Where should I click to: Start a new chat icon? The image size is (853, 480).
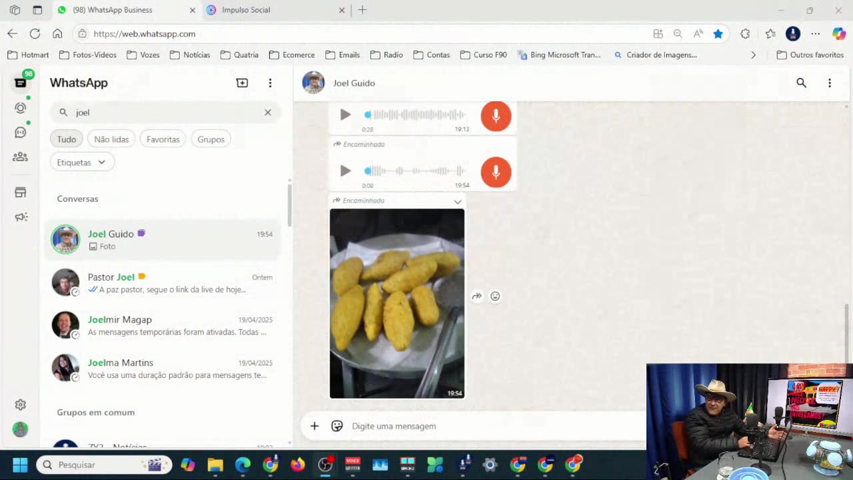(242, 83)
